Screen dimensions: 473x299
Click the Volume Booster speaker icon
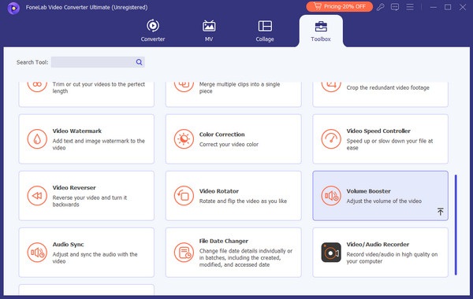pos(331,196)
